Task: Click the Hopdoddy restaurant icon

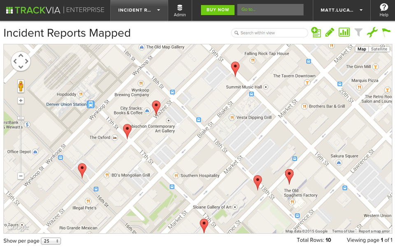Action: 81,94
